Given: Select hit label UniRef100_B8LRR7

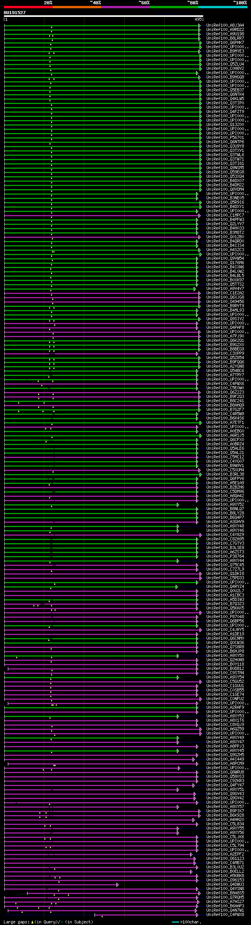Looking at the screenshot, I should pyautogui.click(x=225, y=38).
